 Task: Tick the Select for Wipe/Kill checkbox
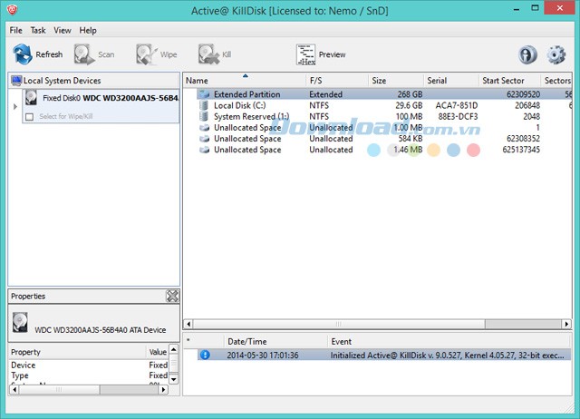tap(30, 117)
